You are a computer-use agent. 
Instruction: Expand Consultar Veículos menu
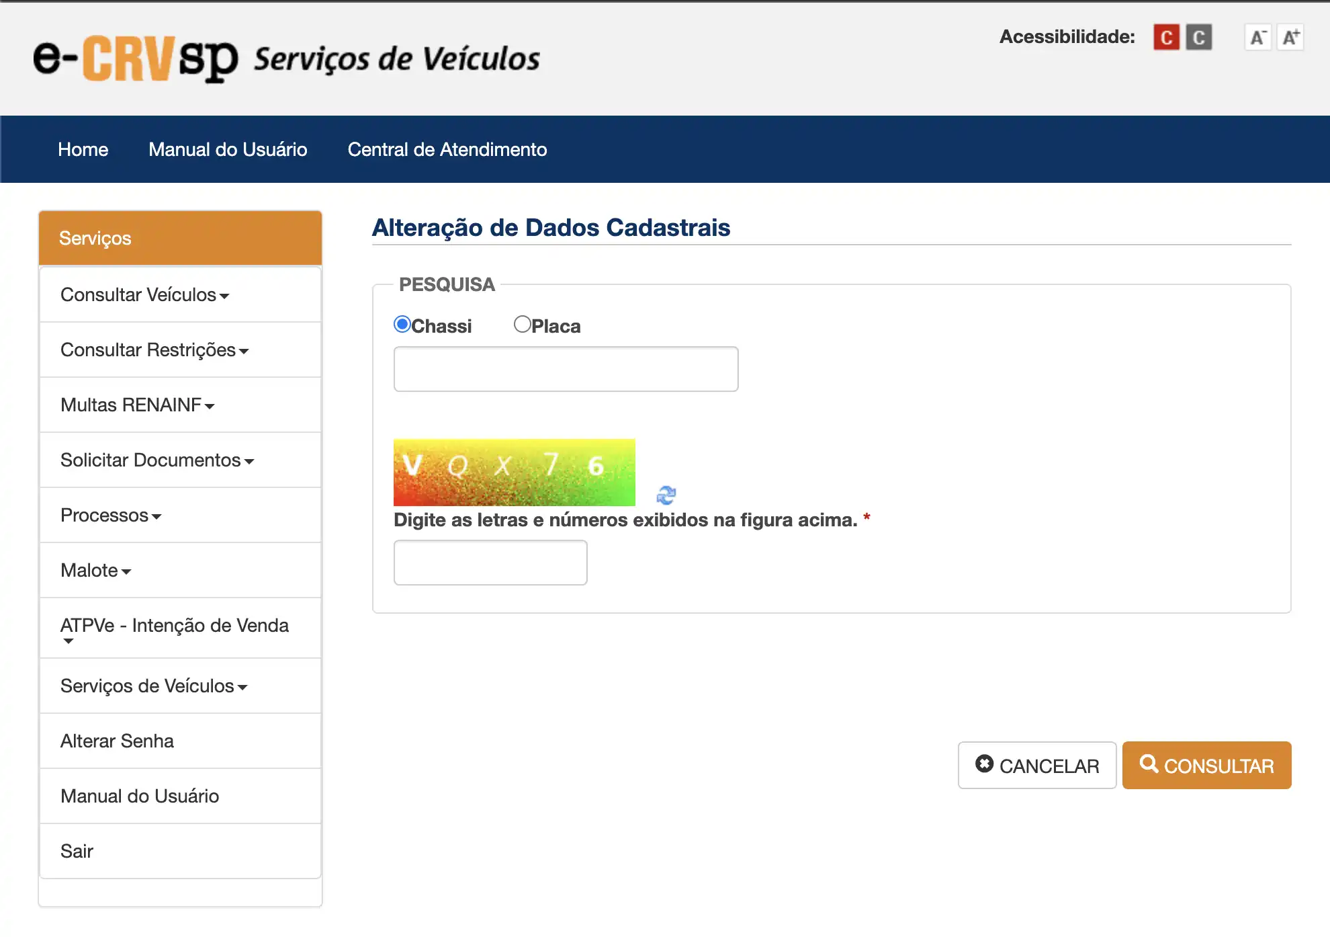coord(144,295)
